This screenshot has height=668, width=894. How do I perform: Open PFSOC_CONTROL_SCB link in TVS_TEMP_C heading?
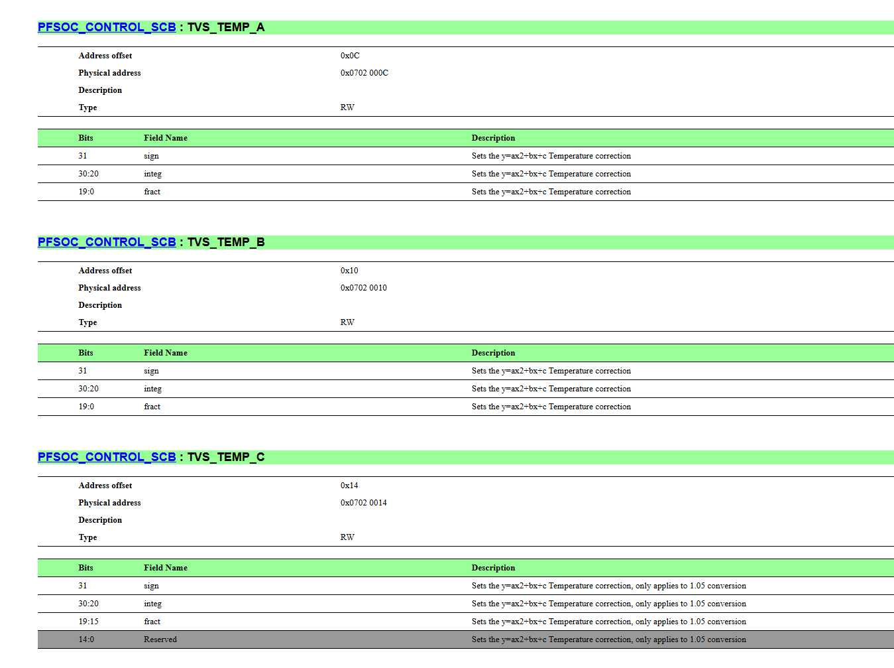[x=107, y=457]
